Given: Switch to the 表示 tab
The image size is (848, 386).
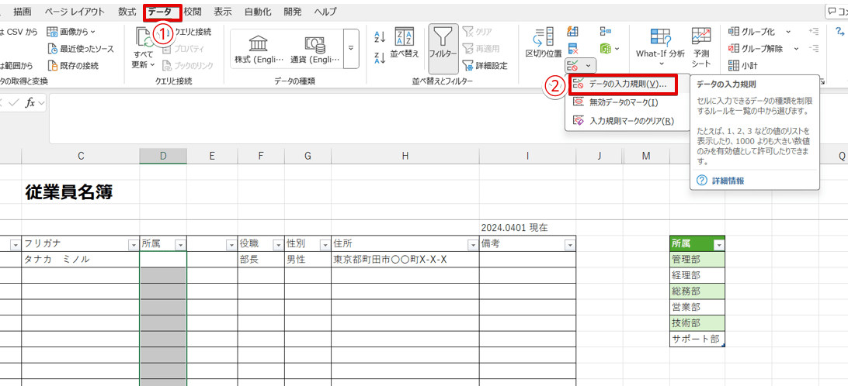Looking at the screenshot, I should tap(223, 12).
